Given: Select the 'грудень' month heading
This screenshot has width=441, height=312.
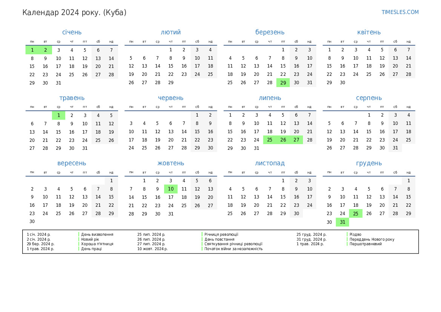Looking at the screenshot, I should 369,163.
